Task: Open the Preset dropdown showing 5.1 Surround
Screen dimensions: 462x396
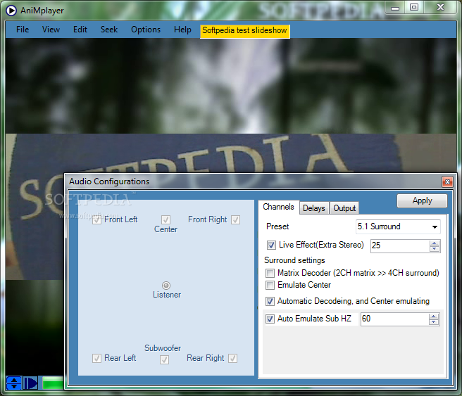Action: click(398, 226)
